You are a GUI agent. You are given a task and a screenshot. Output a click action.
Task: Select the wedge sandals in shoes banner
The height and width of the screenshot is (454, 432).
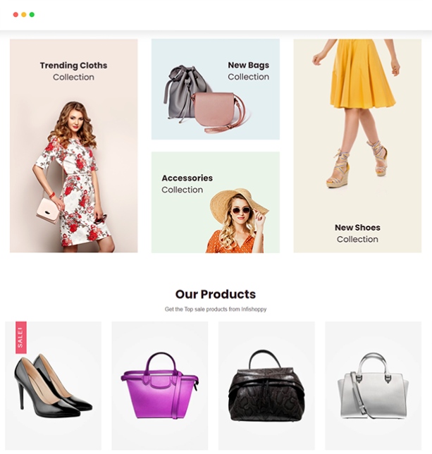[x=357, y=164]
